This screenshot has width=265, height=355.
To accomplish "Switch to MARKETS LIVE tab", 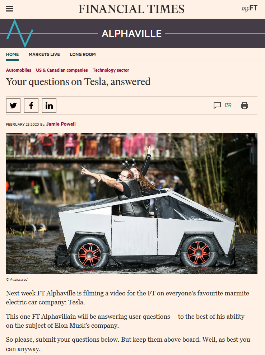I will click(44, 55).
